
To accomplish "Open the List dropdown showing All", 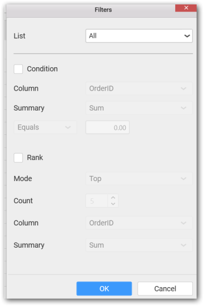I will tap(139, 36).
